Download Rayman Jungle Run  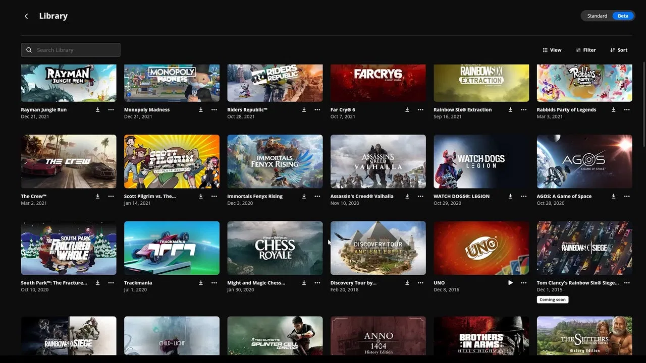[x=97, y=109]
